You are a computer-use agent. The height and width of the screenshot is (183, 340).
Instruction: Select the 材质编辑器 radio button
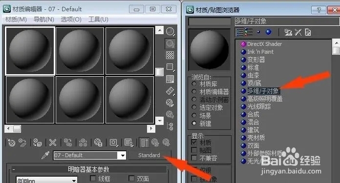pyautogui.click(x=194, y=91)
